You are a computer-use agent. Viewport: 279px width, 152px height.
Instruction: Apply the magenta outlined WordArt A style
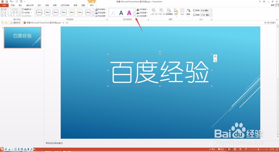pos(129,13)
